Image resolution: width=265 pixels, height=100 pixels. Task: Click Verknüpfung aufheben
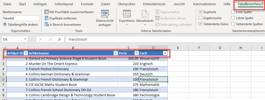pyautogui.click(x=173, y=25)
